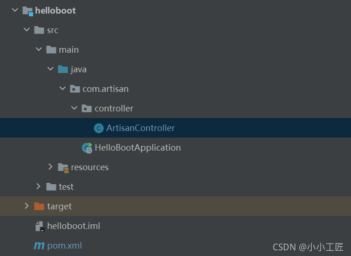Click the helloboot.iml file icon
This screenshot has height=256, width=351.
coord(40,226)
